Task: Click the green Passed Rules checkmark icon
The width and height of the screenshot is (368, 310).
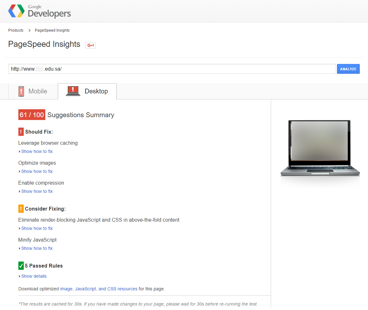Action: [x=21, y=266]
